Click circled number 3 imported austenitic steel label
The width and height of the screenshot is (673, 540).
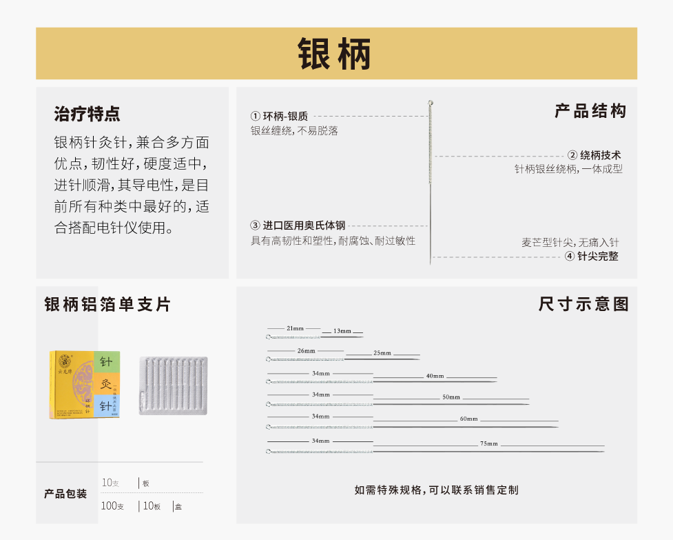[x=298, y=226]
